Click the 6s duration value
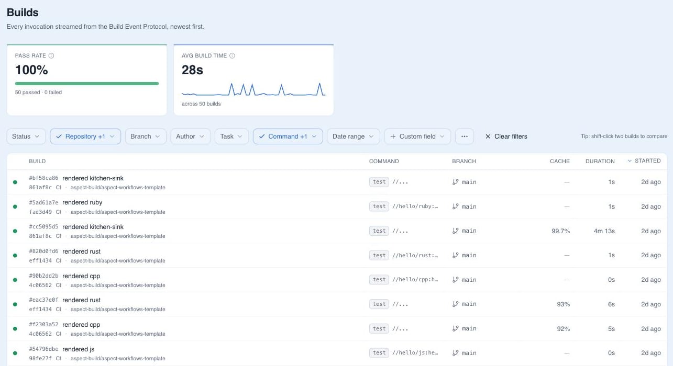 click(612, 304)
